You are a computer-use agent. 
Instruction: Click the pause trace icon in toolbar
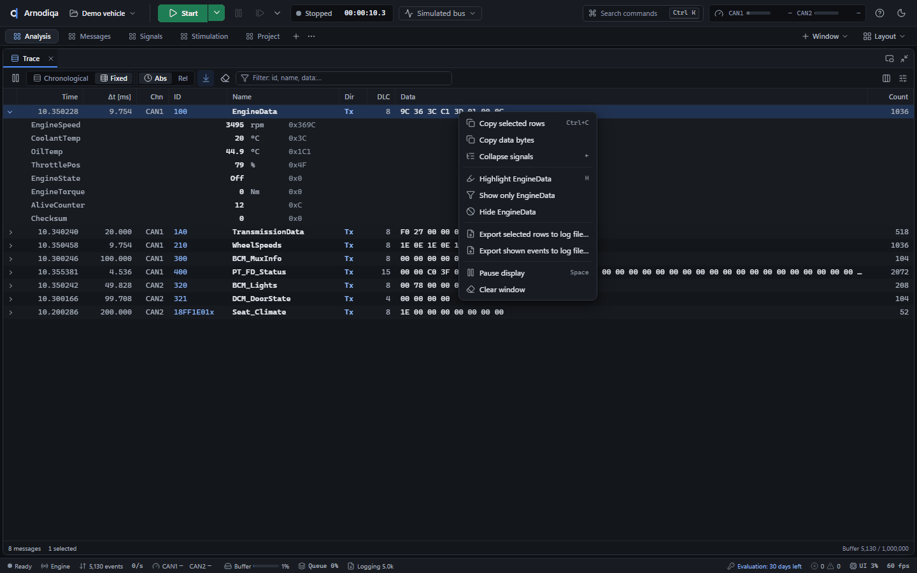(x=15, y=78)
